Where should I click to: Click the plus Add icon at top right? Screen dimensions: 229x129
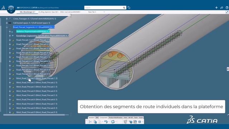216,8
